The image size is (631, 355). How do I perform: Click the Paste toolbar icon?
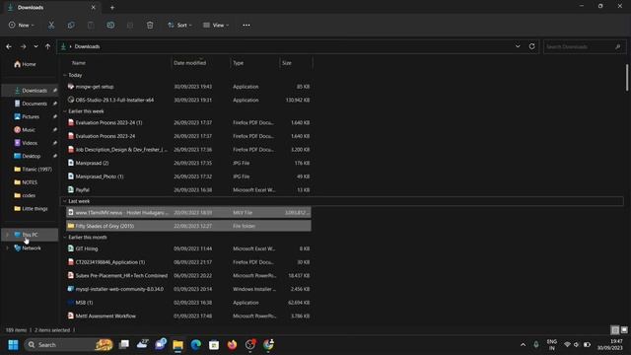tap(91, 25)
